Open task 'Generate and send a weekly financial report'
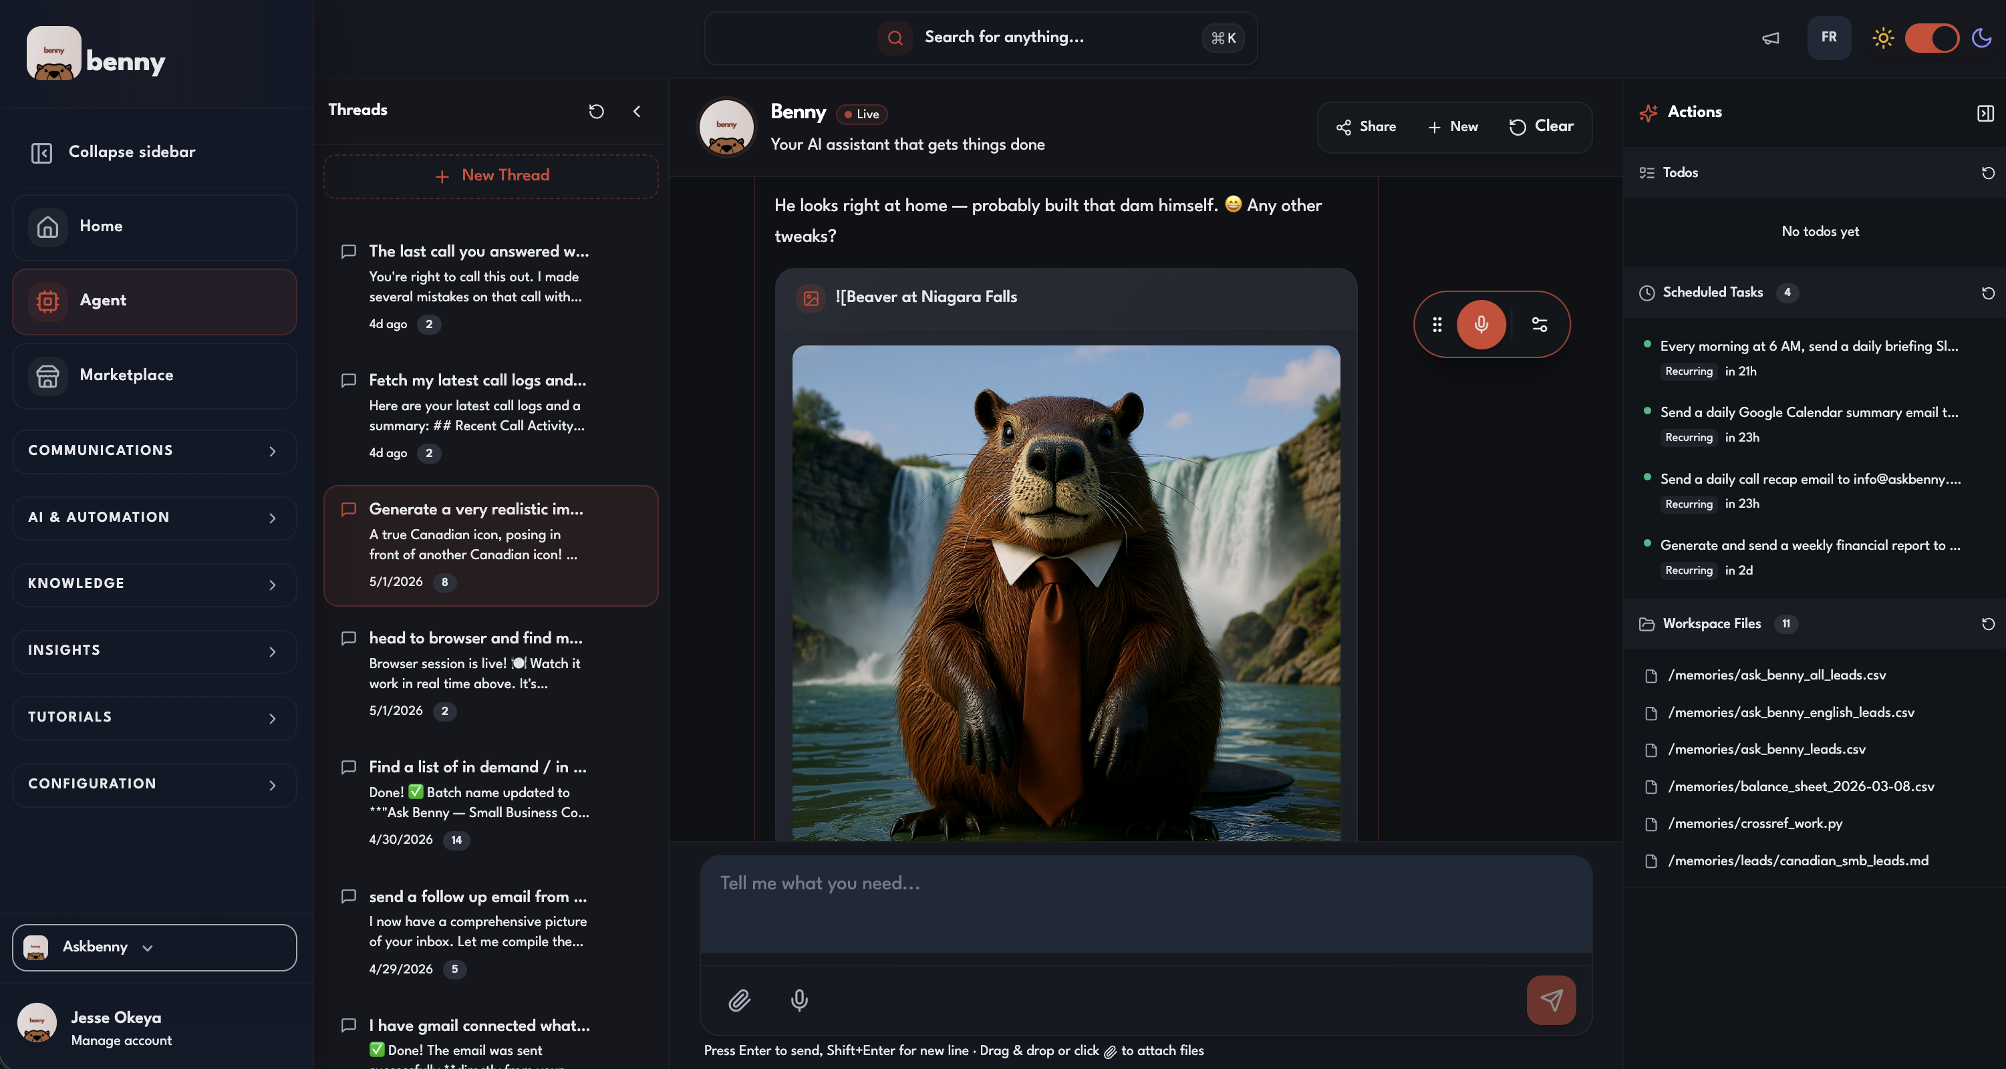The height and width of the screenshot is (1069, 2006). pyautogui.click(x=1814, y=557)
